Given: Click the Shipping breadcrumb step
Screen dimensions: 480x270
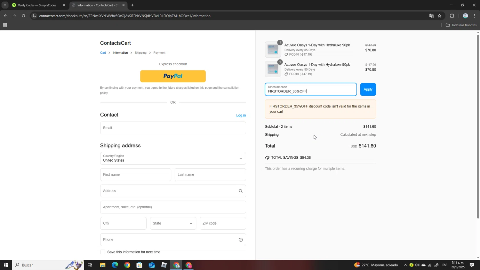Looking at the screenshot, I should coord(140,53).
